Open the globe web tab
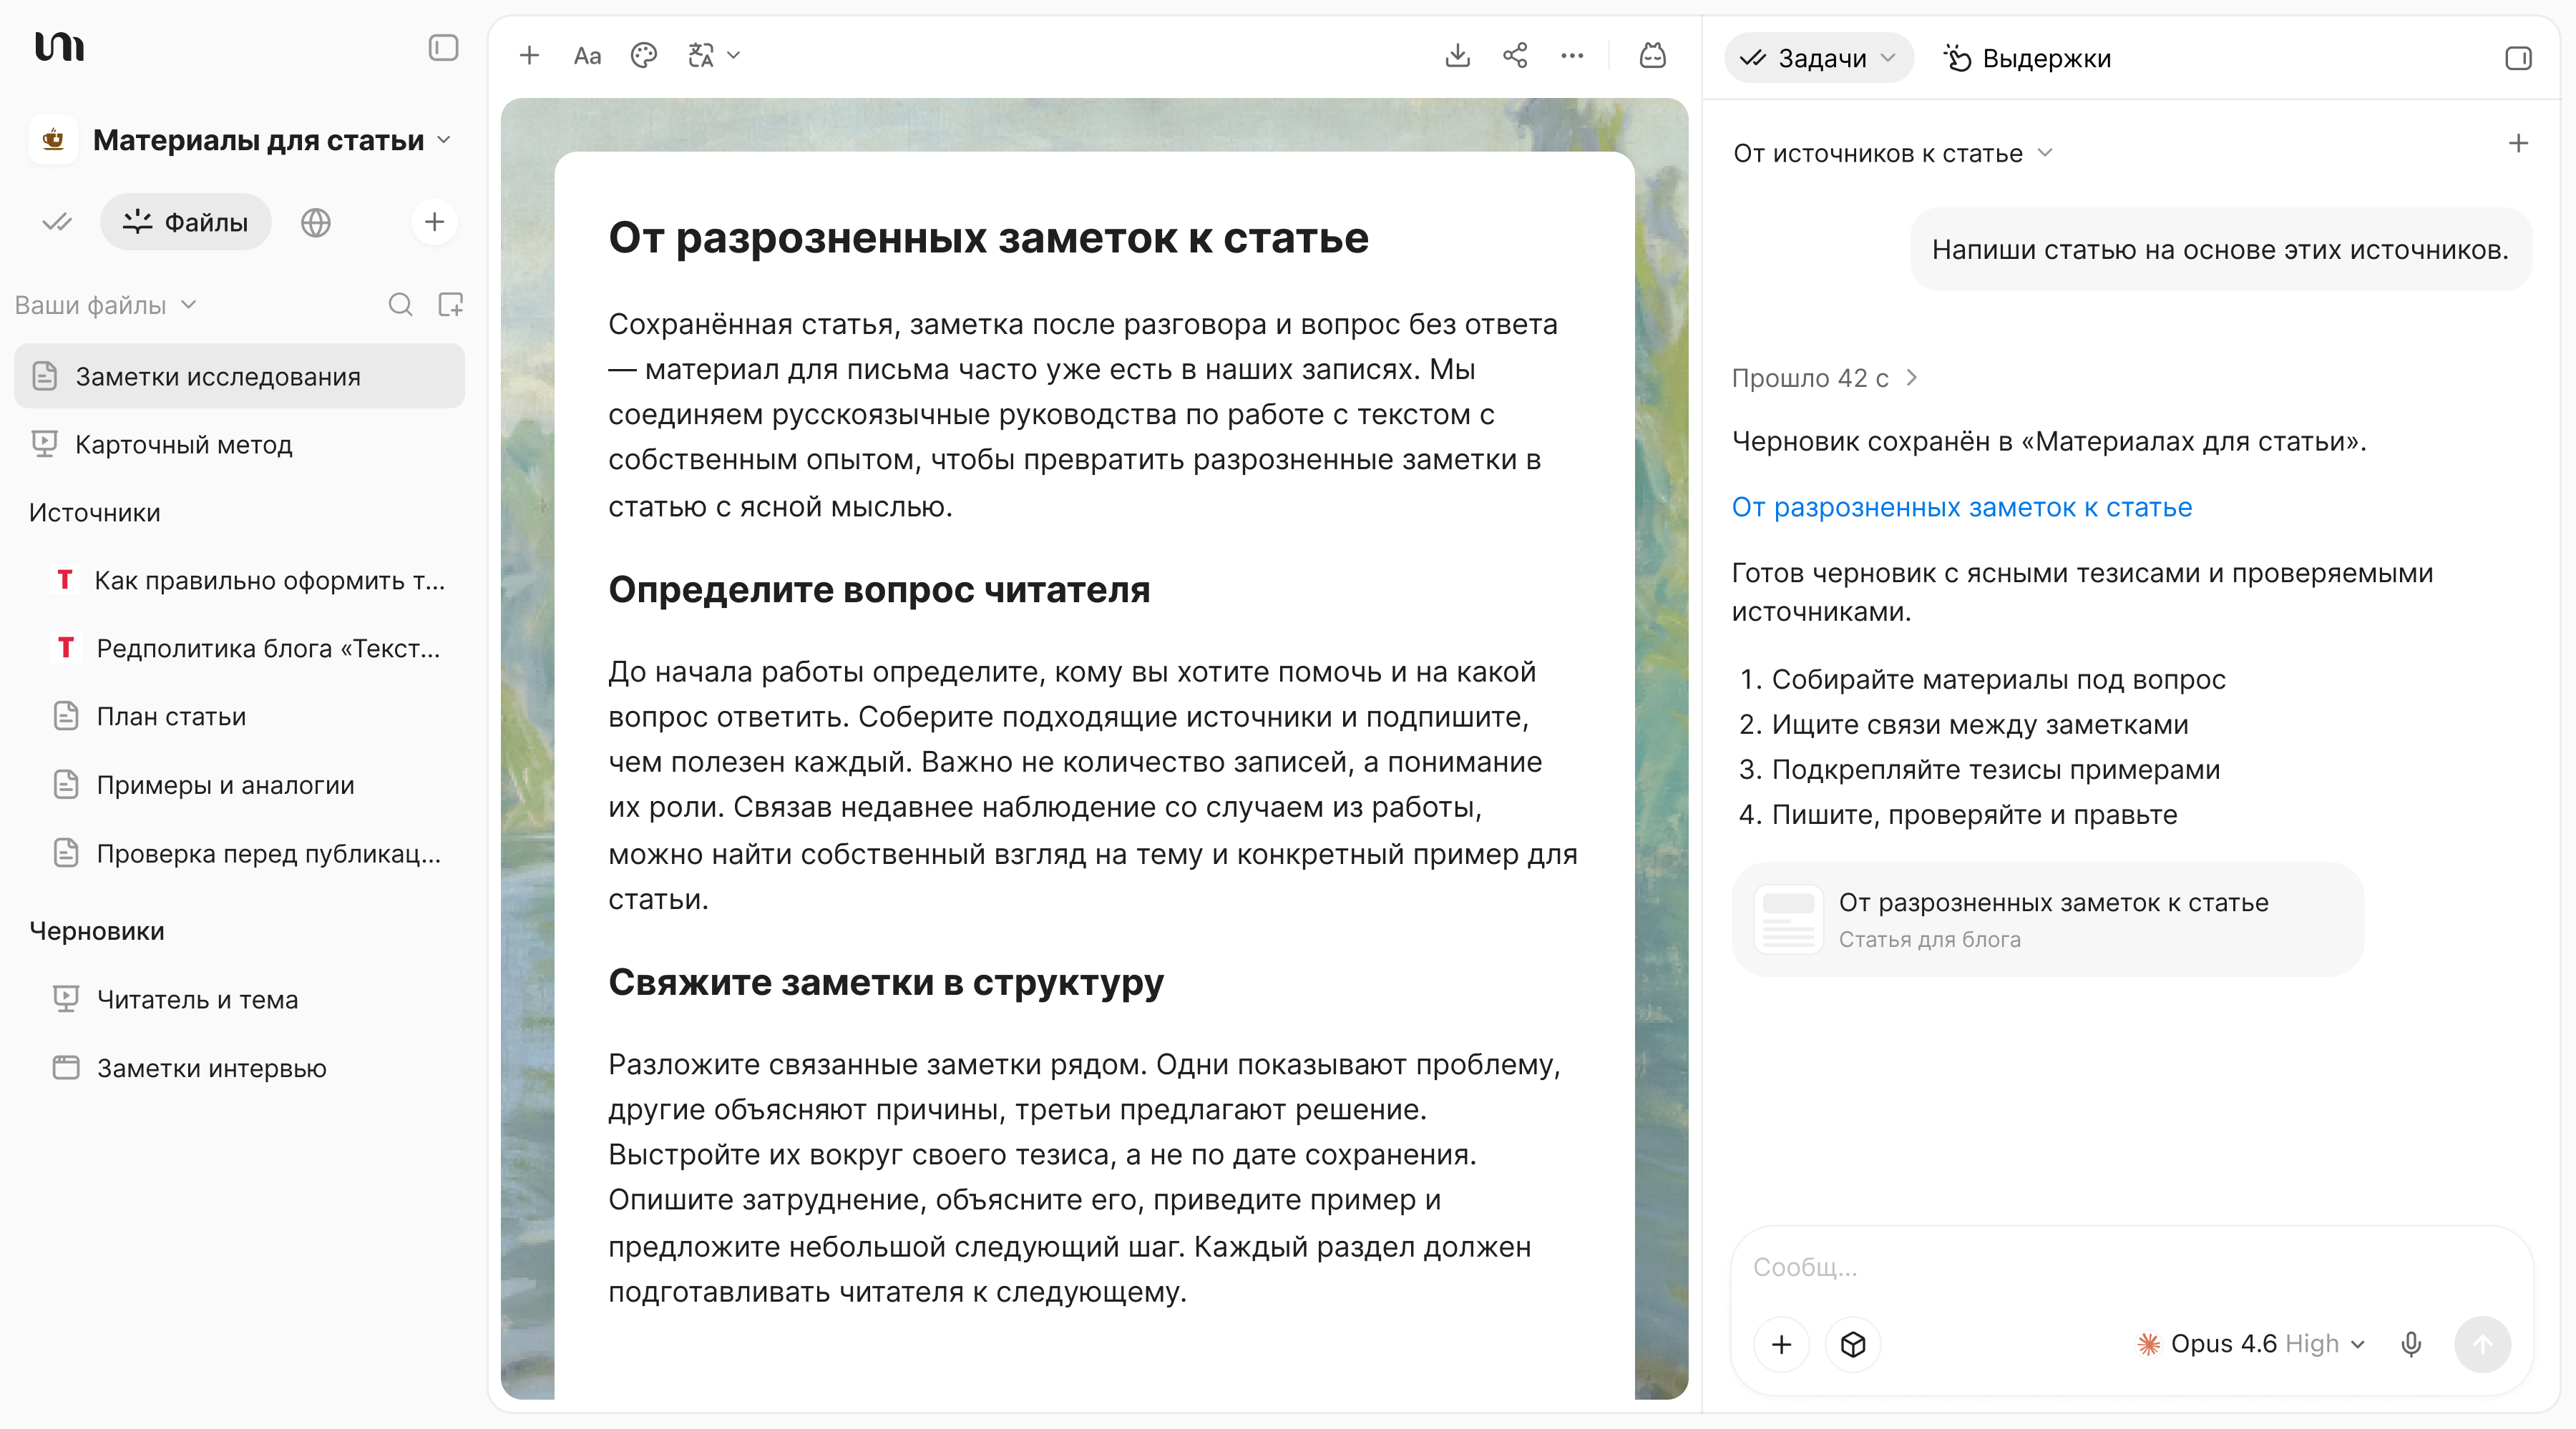The width and height of the screenshot is (2576, 1429). point(316,222)
